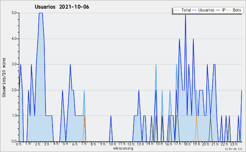Click the 'Usuarios 2021-10-06' chart title

[62, 7]
